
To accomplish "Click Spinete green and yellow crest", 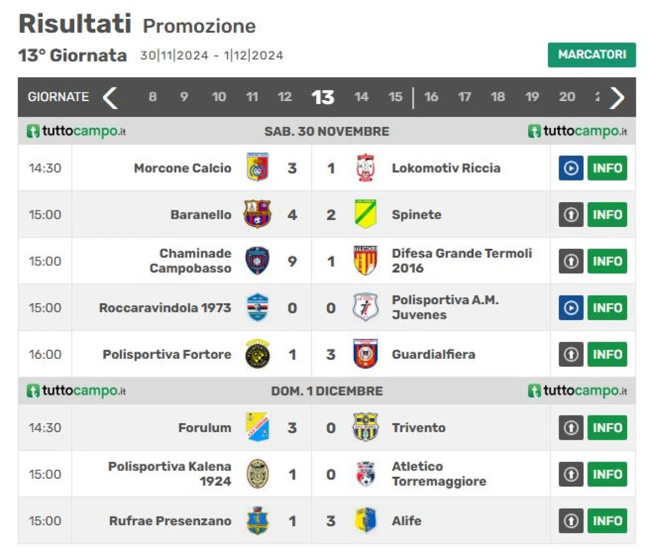I will 365,214.
